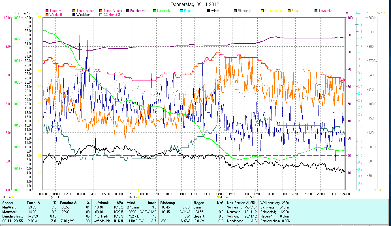Viewport: 391px width, 226px height.
Task: Toggle the 5.2 Monat-Ø legend checkbox
Action: 101,14
